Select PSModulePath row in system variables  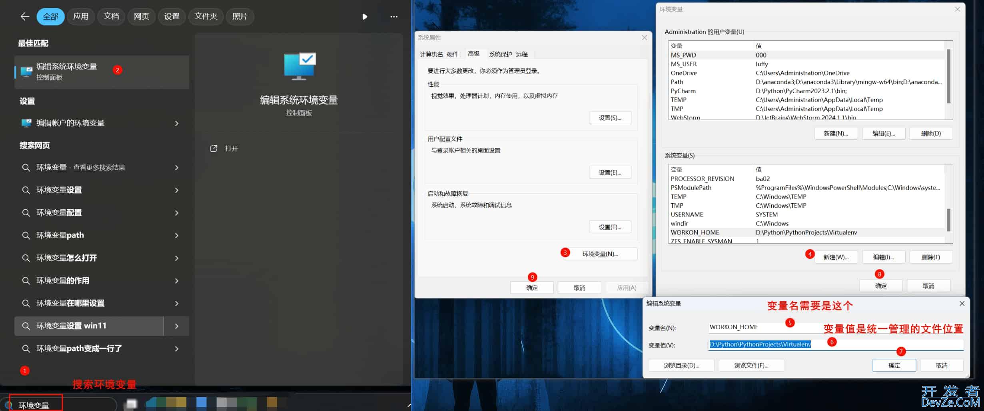pyautogui.click(x=806, y=188)
